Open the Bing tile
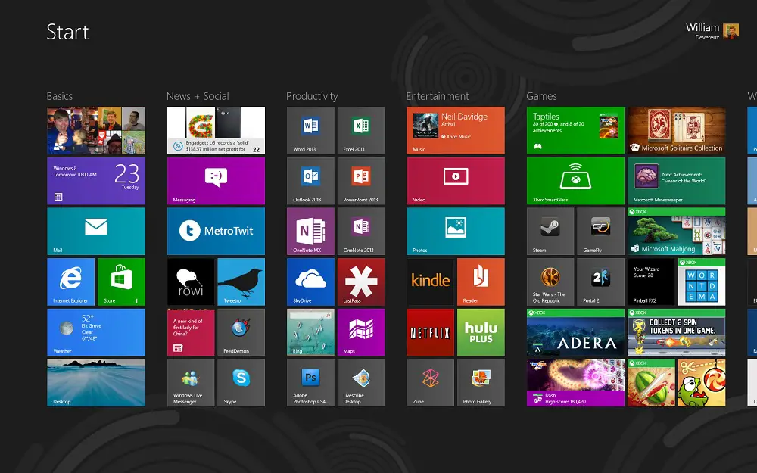 310,332
